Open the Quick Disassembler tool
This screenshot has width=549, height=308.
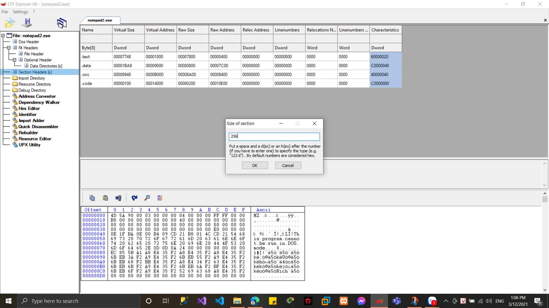(38, 126)
